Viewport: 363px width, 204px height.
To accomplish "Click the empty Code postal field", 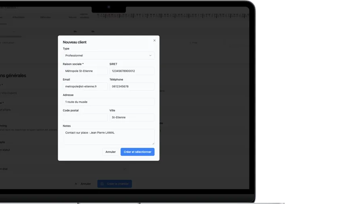I will 85,117.
